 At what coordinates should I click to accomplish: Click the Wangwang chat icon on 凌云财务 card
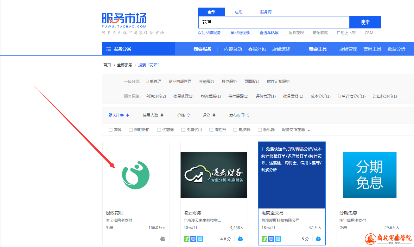tap(240, 239)
